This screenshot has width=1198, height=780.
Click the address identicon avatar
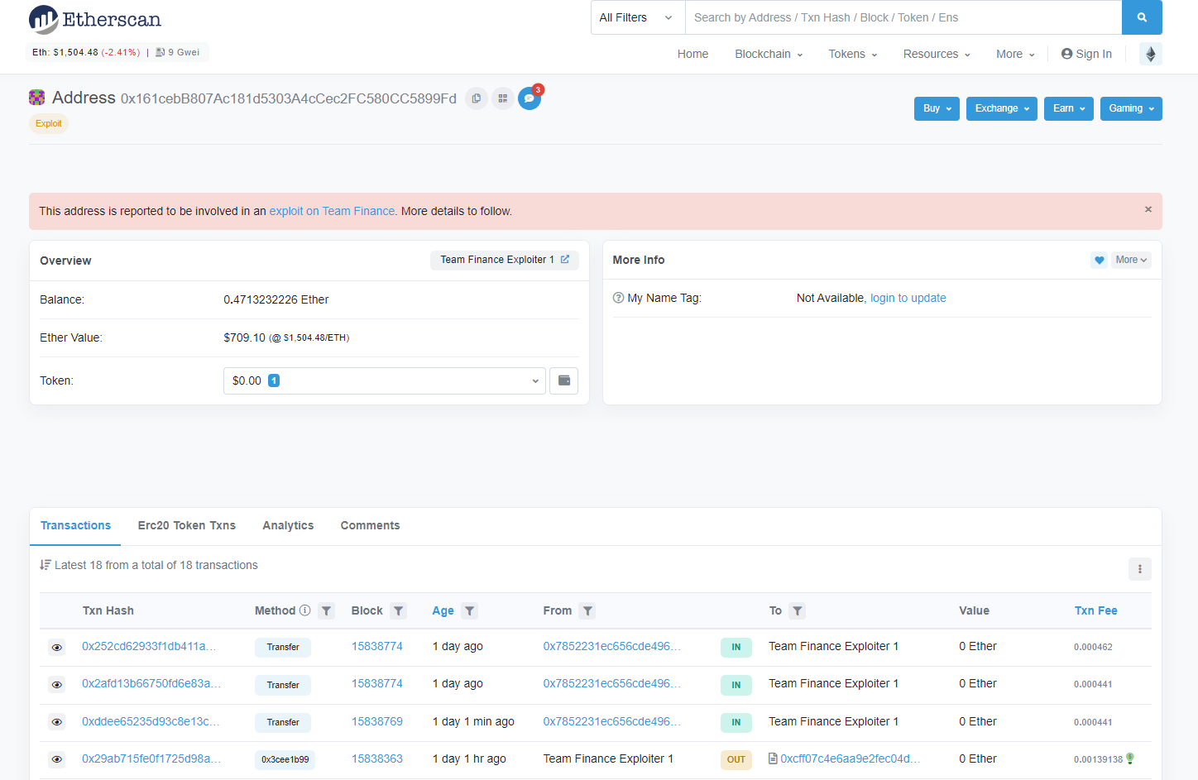(x=37, y=98)
